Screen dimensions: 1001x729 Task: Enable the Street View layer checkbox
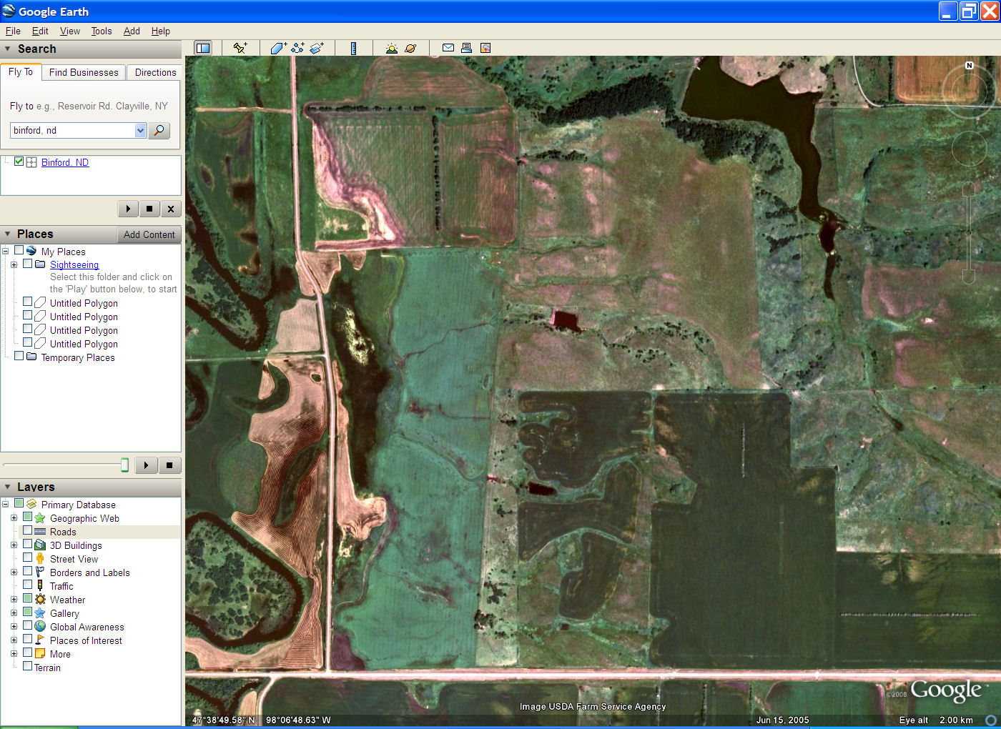28,558
